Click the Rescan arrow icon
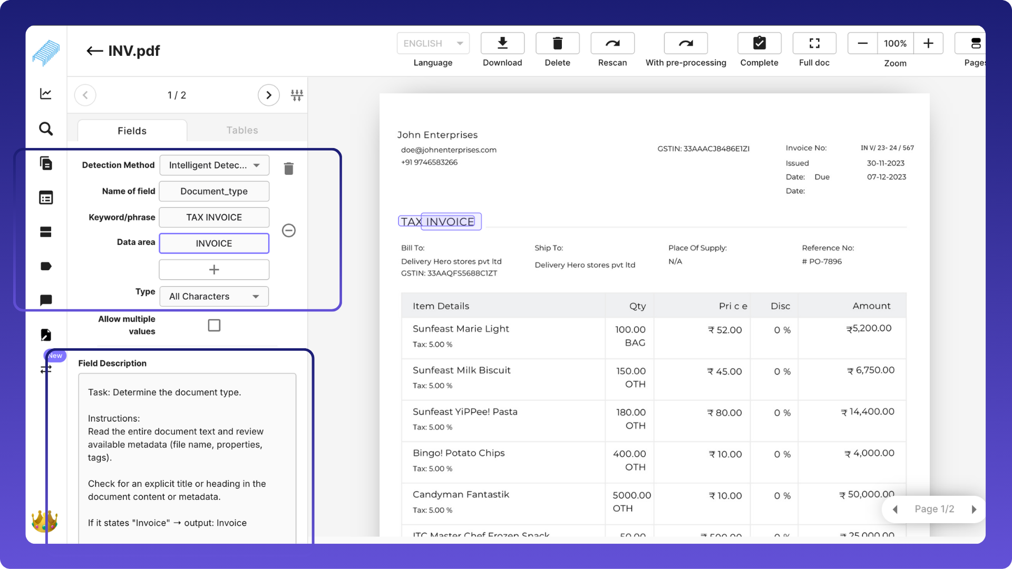This screenshot has width=1012, height=569. [612, 43]
